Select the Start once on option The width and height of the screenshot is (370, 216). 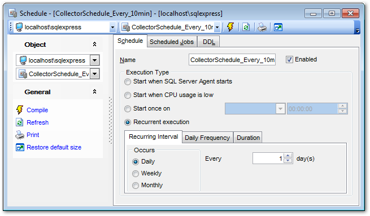tap(128, 109)
